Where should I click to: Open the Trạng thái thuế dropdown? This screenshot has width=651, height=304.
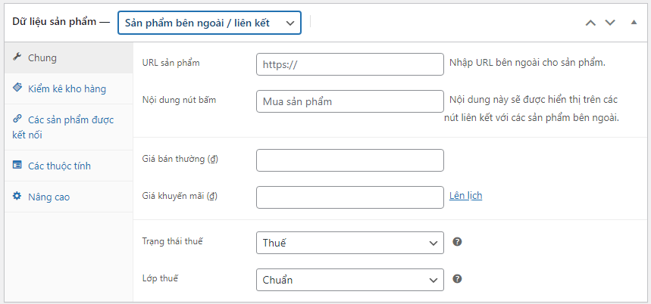349,243
